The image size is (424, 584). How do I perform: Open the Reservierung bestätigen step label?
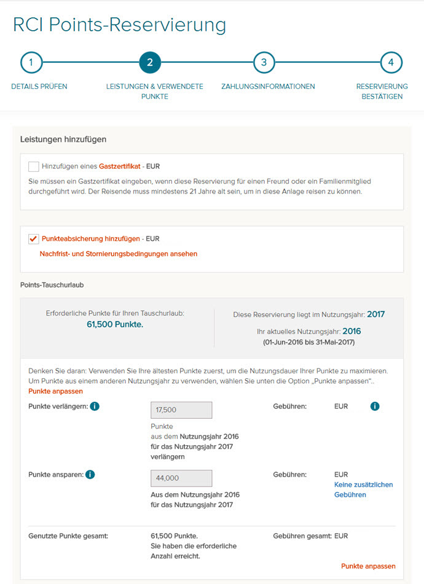[381, 91]
